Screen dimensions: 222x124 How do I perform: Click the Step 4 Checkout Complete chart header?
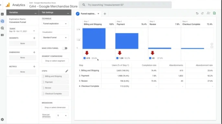[x=197, y=23]
